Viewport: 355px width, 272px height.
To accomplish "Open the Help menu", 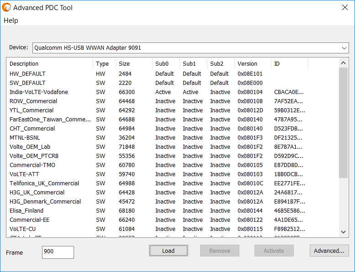I will pyautogui.click(x=11, y=21).
